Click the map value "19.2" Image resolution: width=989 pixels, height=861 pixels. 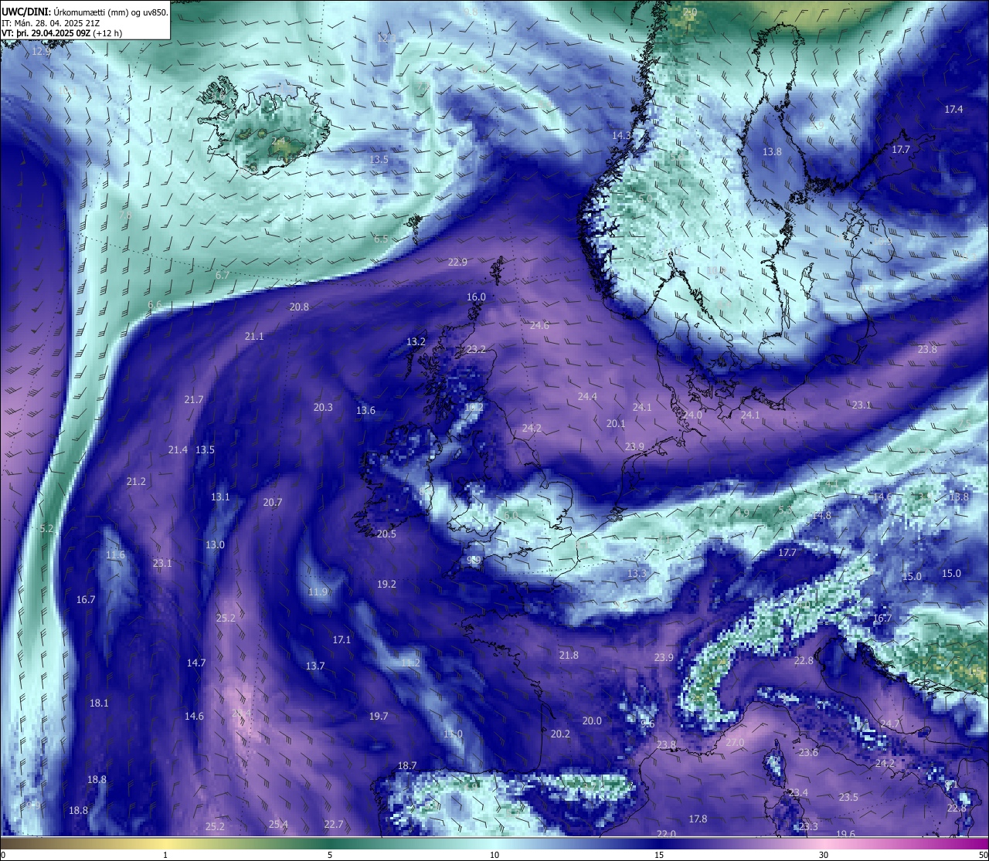(x=386, y=585)
